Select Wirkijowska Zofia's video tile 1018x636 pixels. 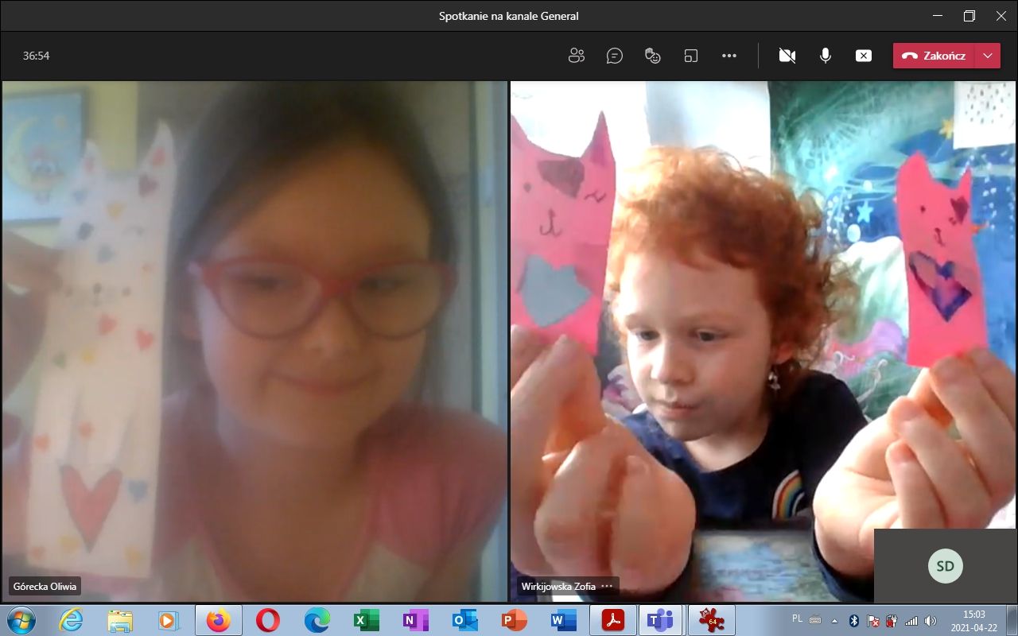point(763,340)
